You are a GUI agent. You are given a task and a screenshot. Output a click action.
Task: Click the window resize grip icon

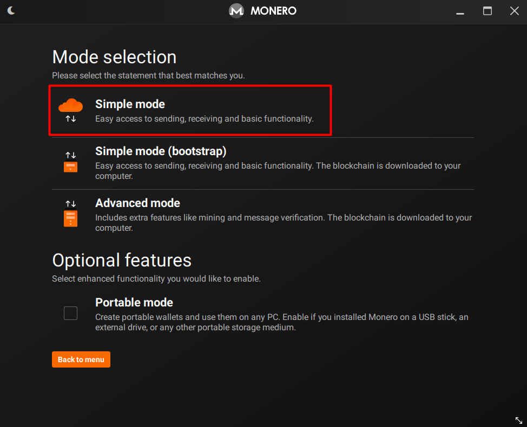(x=518, y=420)
